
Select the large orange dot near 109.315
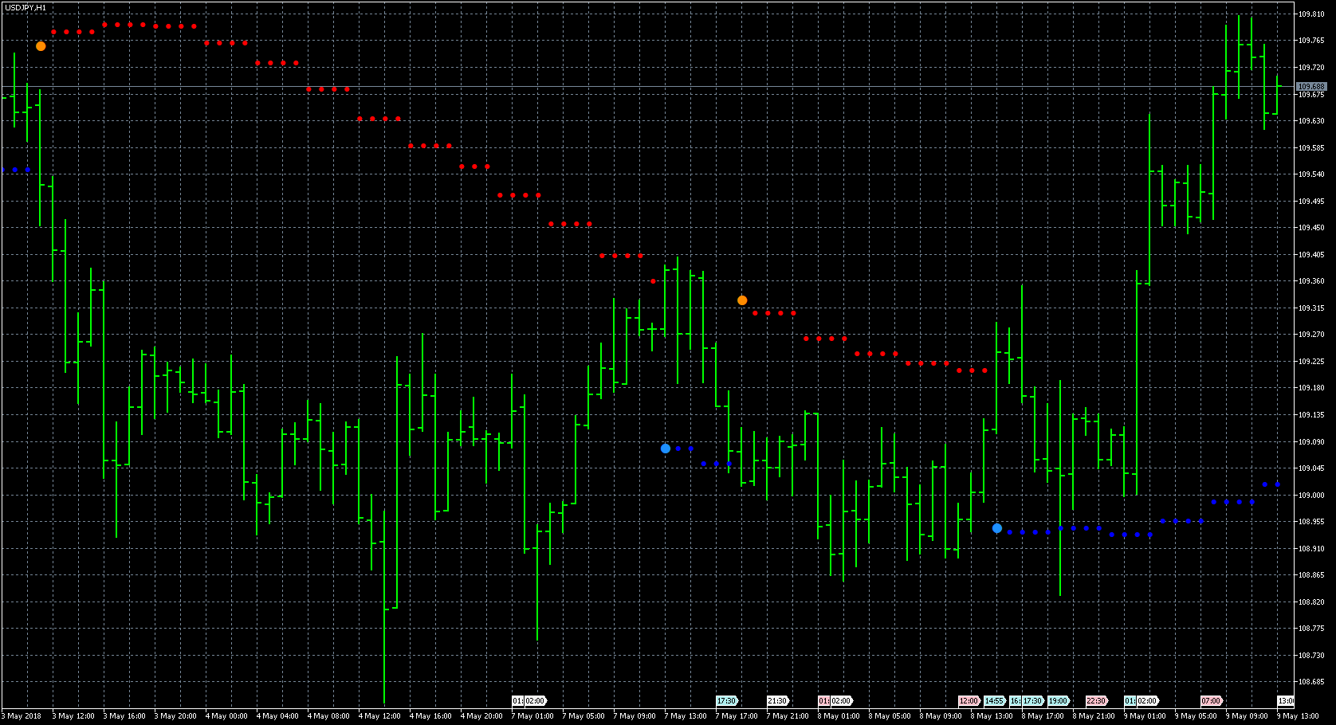click(742, 300)
